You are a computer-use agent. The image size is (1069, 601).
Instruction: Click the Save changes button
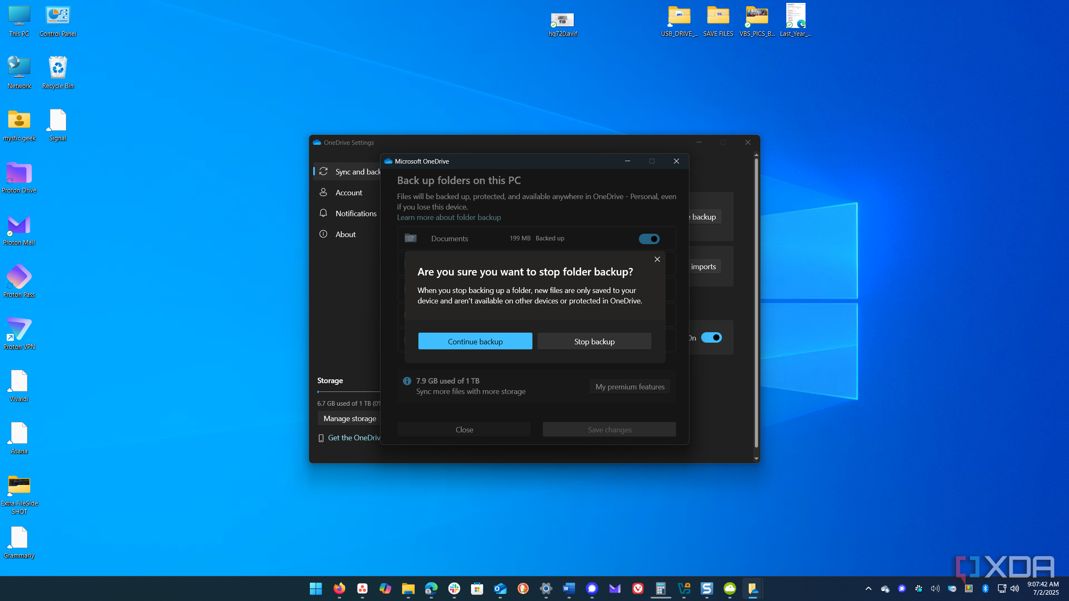[609, 429]
